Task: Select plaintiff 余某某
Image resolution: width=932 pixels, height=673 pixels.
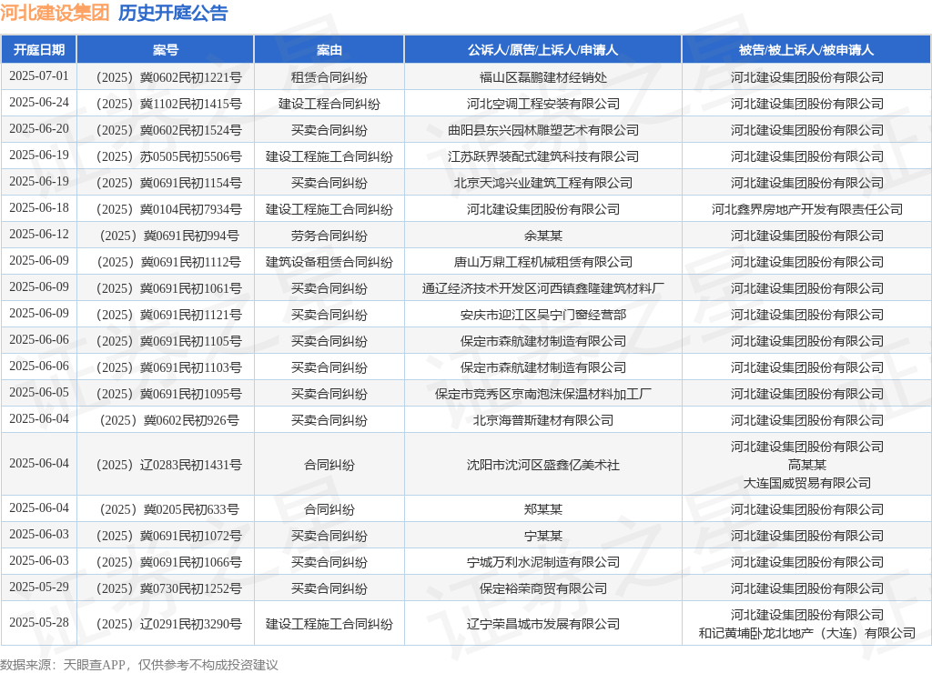Action: click(x=543, y=236)
